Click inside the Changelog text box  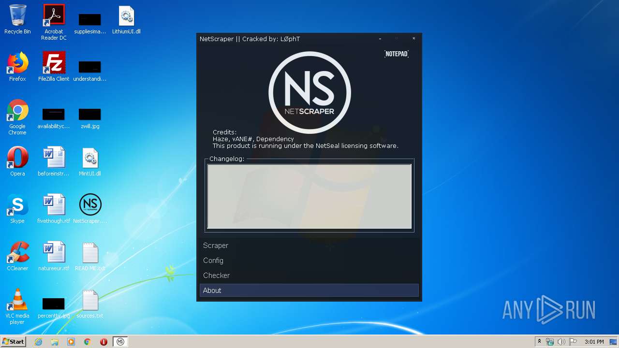point(309,196)
